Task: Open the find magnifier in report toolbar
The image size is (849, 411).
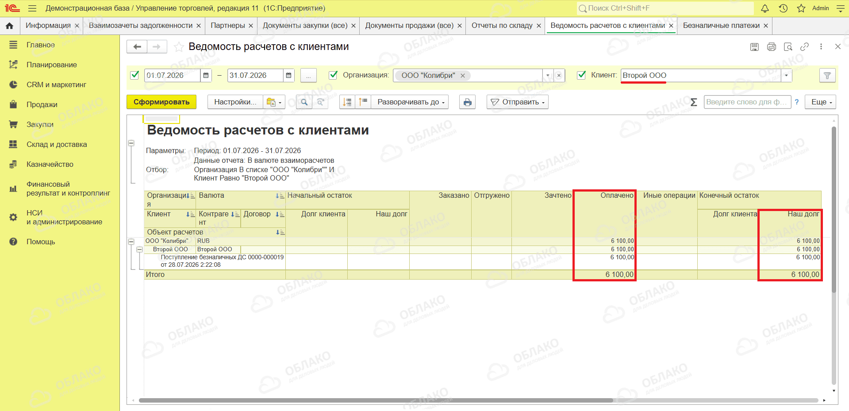Action: click(304, 102)
